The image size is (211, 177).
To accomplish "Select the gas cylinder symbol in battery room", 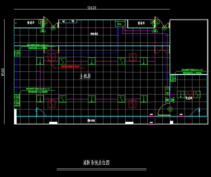I will pyautogui.click(x=173, y=78).
